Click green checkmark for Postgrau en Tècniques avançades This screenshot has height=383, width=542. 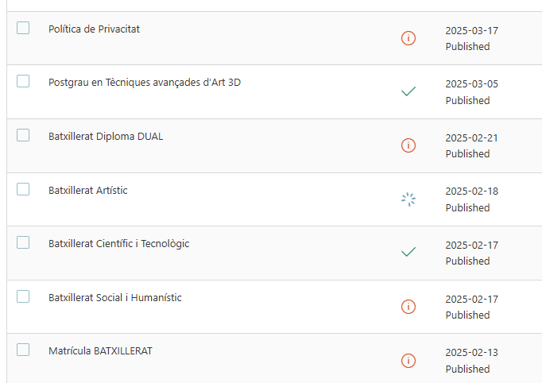tap(408, 91)
